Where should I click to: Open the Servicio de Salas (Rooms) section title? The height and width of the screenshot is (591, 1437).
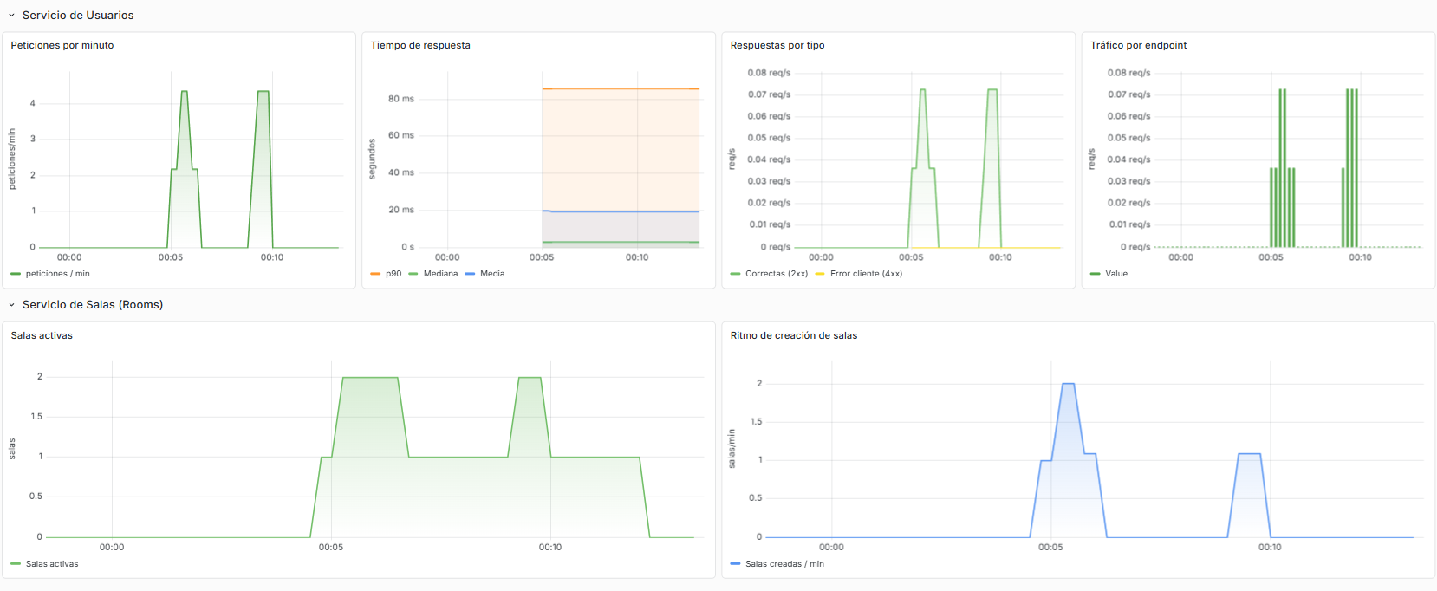click(x=93, y=305)
